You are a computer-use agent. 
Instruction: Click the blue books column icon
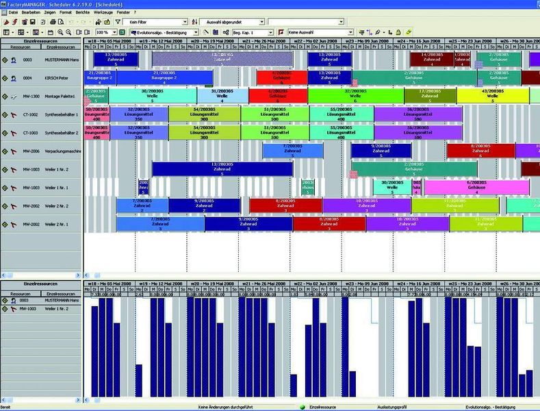(216, 32)
